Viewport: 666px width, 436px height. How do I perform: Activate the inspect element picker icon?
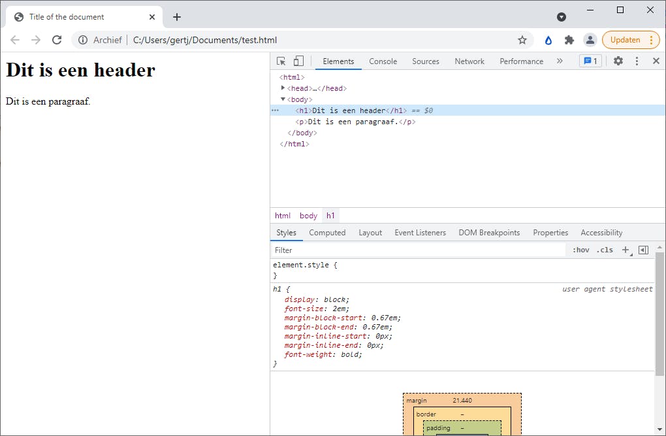click(x=281, y=61)
